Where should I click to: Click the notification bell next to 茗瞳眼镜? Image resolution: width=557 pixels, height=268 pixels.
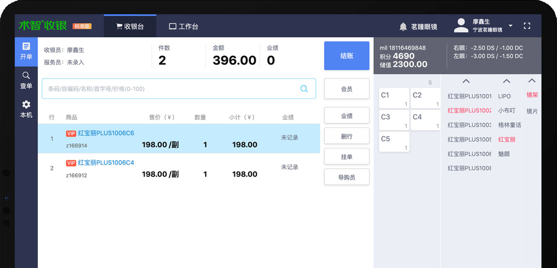click(x=404, y=26)
